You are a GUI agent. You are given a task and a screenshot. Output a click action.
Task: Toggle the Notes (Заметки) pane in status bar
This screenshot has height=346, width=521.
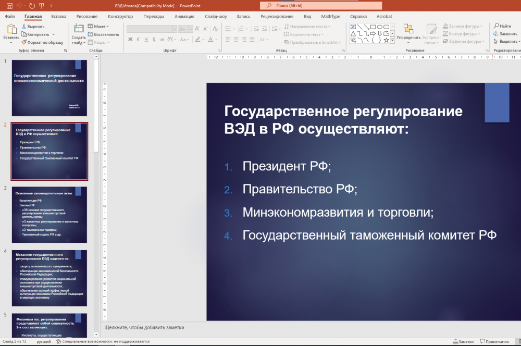(463, 342)
